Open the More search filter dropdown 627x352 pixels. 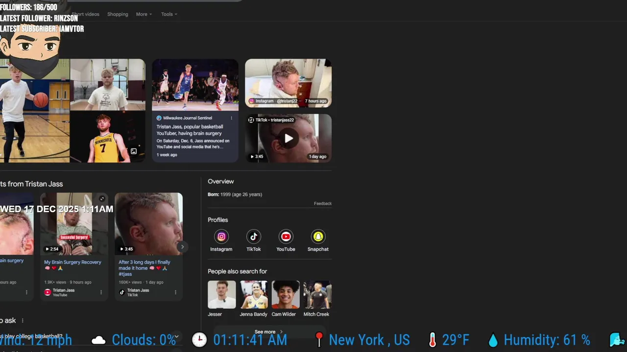click(144, 14)
